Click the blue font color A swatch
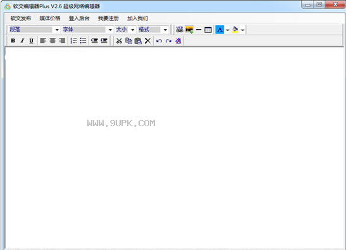The height and width of the screenshot is (250, 346). [219, 30]
